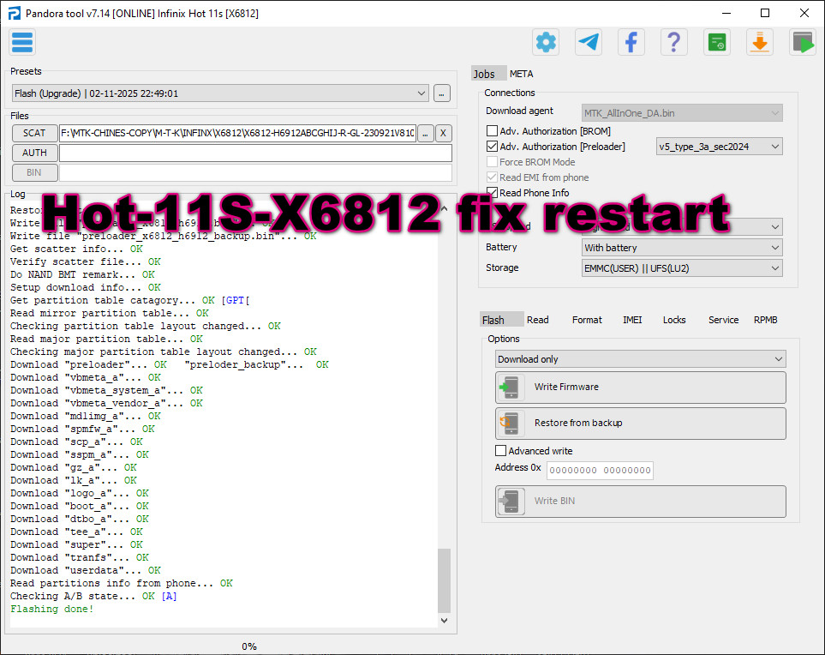Click 'Download "logo_a"... OK' log line
Image resolution: width=825 pixels, height=655 pixels.
point(80,493)
